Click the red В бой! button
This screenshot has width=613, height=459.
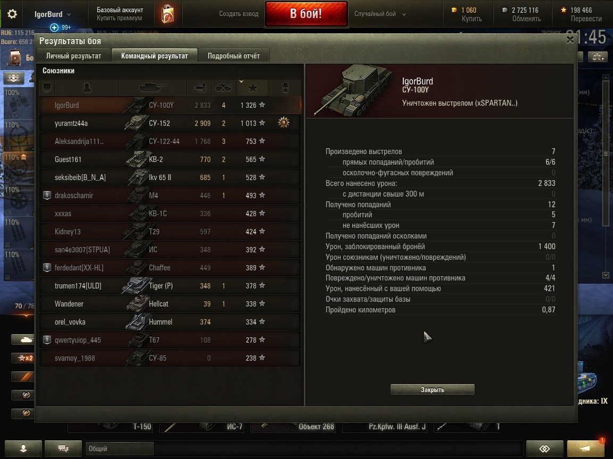pyautogui.click(x=306, y=14)
